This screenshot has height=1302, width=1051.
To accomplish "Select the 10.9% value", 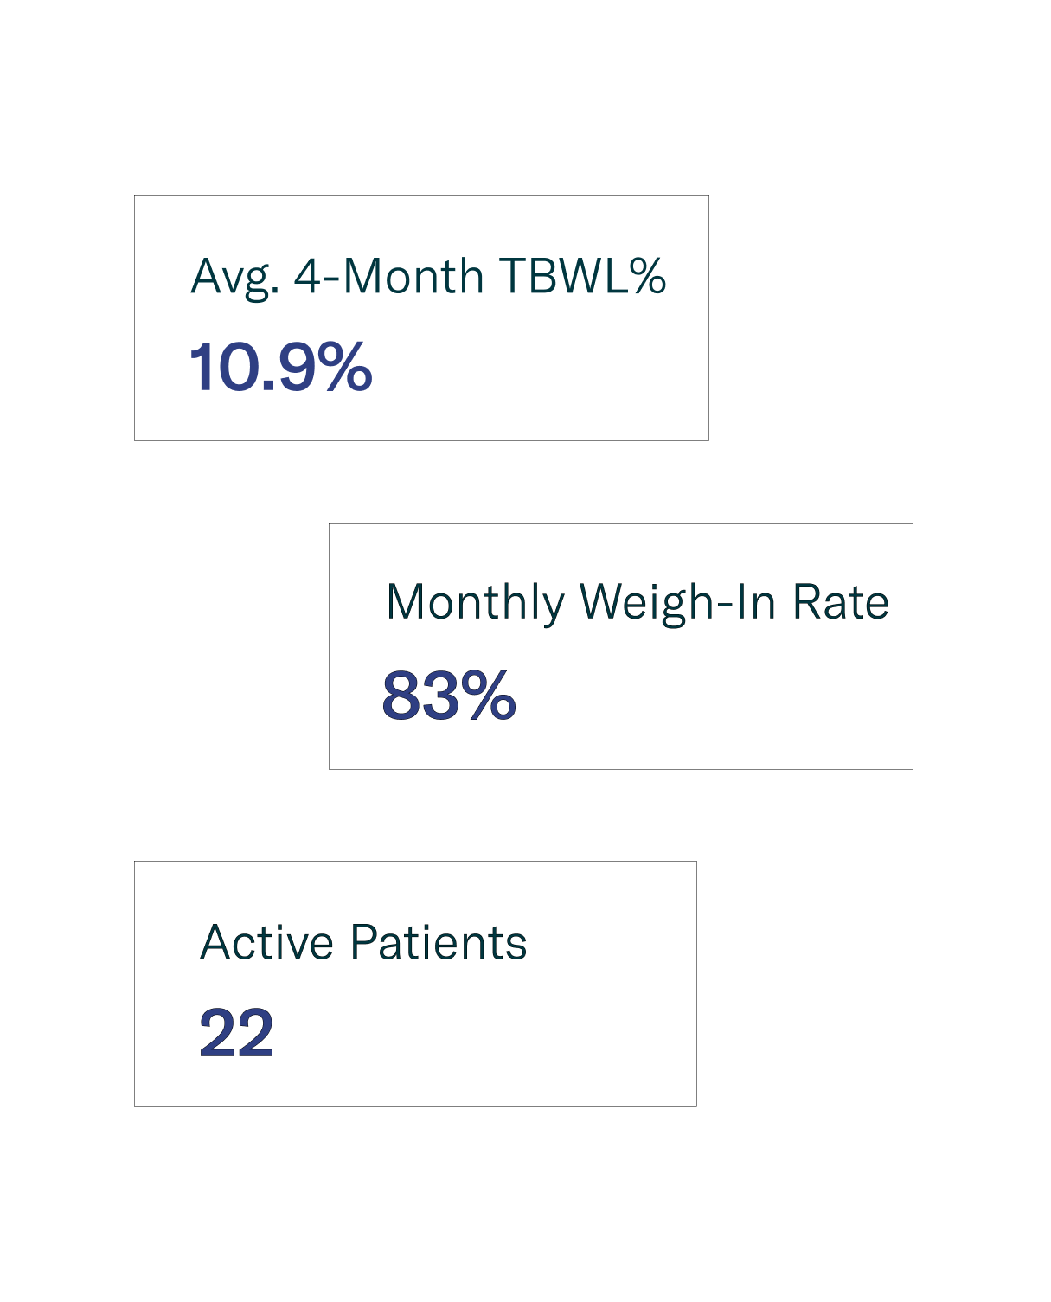I will click(x=280, y=367).
